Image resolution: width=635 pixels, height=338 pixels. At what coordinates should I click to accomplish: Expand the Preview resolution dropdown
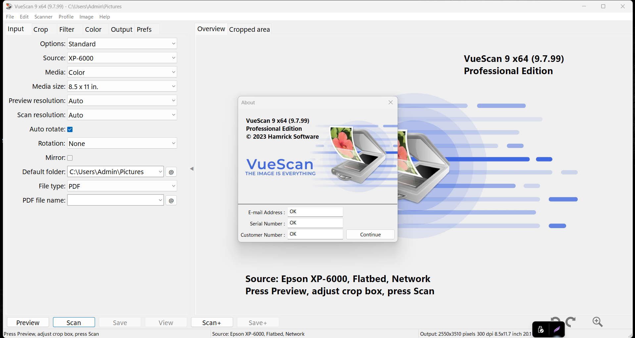point(122,101)
